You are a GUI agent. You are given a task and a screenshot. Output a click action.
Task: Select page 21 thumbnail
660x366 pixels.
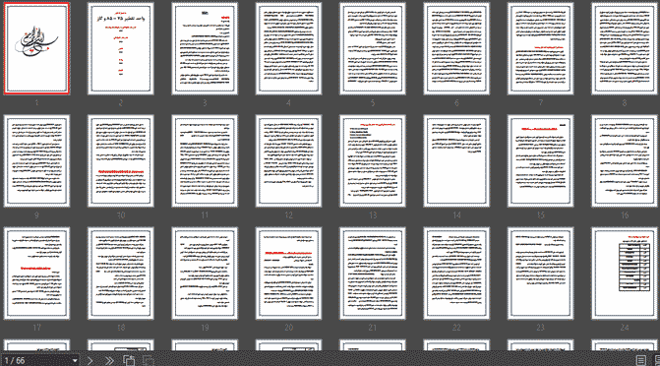click(373, 274)
